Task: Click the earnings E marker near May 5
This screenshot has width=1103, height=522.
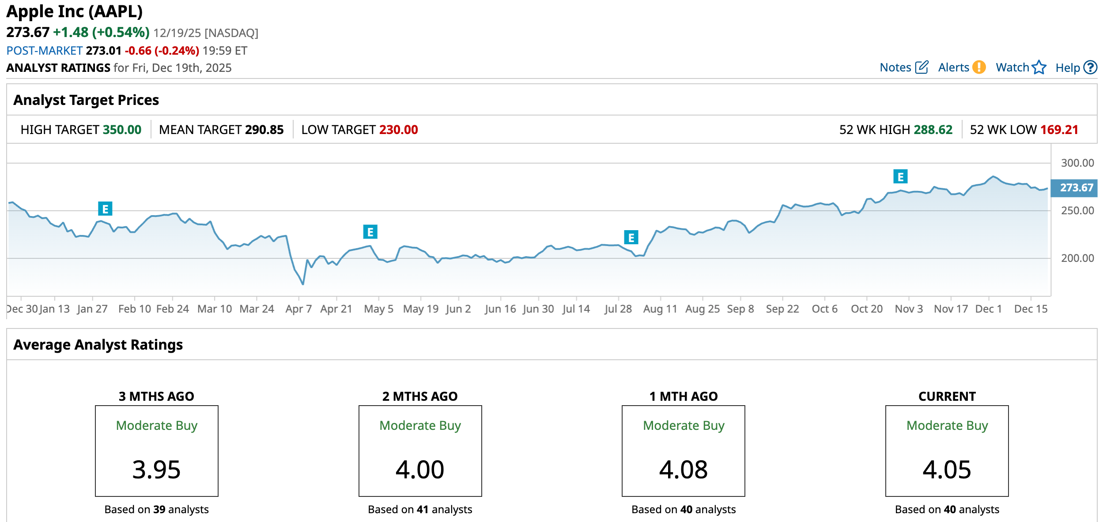Action: click(x=370, y=231)
